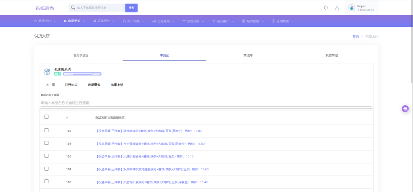The height and width of the screenshot is (192, 413).
Task: Click the 批量上架 button
Action: coord(117,85)
